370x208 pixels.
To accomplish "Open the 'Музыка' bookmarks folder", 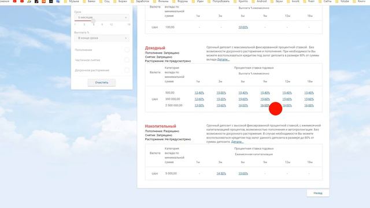I will 72,1.
